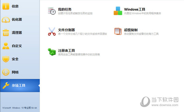Click the 使用这些工具 description under 注册表工具
Viewport: 184px width, 112px height.
pos(79,55)
